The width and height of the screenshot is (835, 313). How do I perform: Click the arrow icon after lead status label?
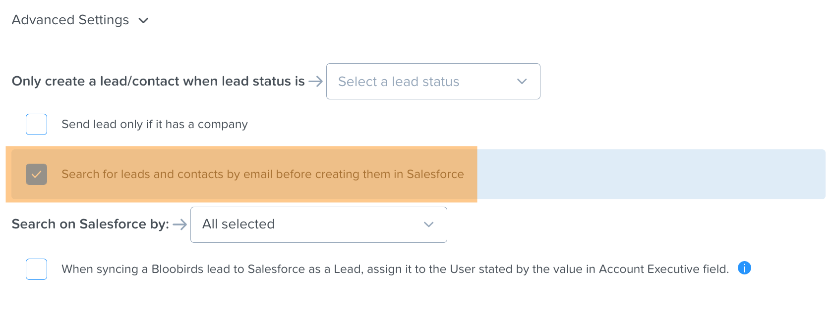click(315, 81)
